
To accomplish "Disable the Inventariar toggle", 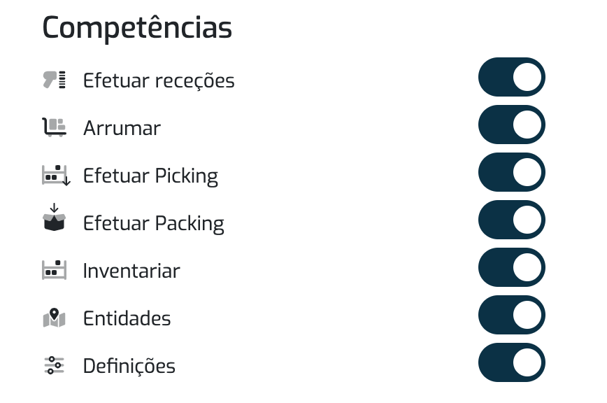I will (x=512, y=267).
